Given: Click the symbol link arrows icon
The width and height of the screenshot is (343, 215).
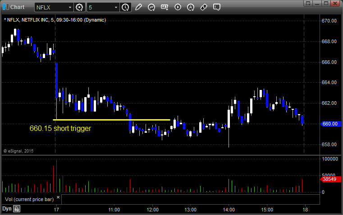Looking at the screenshot, I should (x=204, y=7).
